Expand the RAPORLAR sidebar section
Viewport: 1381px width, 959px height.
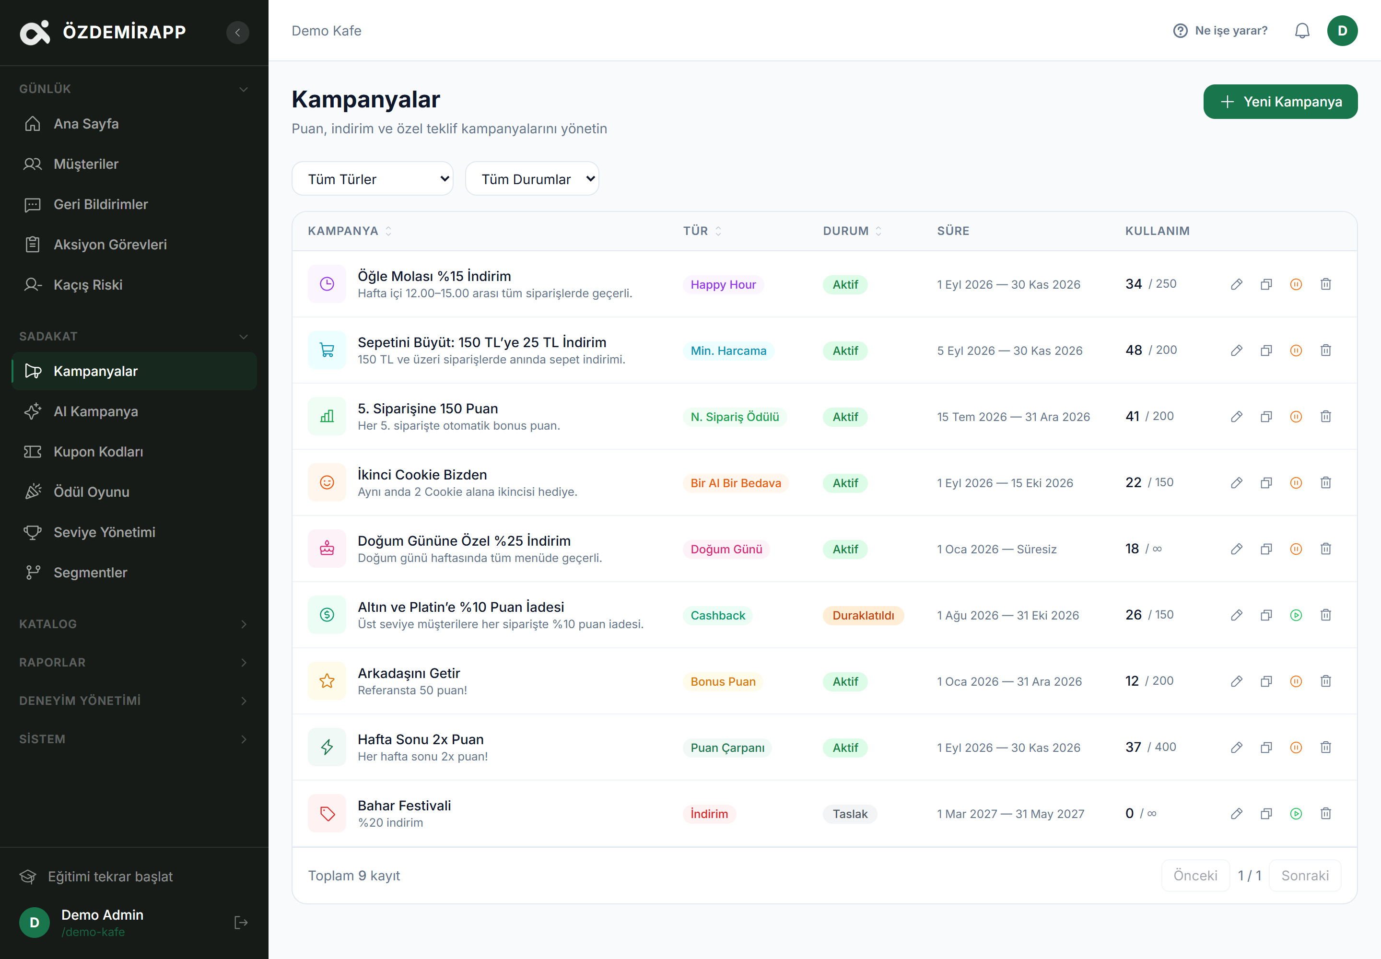point(134,662)
